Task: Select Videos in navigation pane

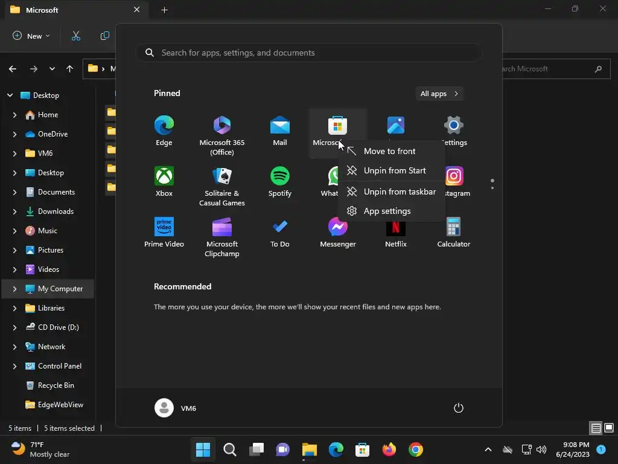Action: tap(48, 269)
